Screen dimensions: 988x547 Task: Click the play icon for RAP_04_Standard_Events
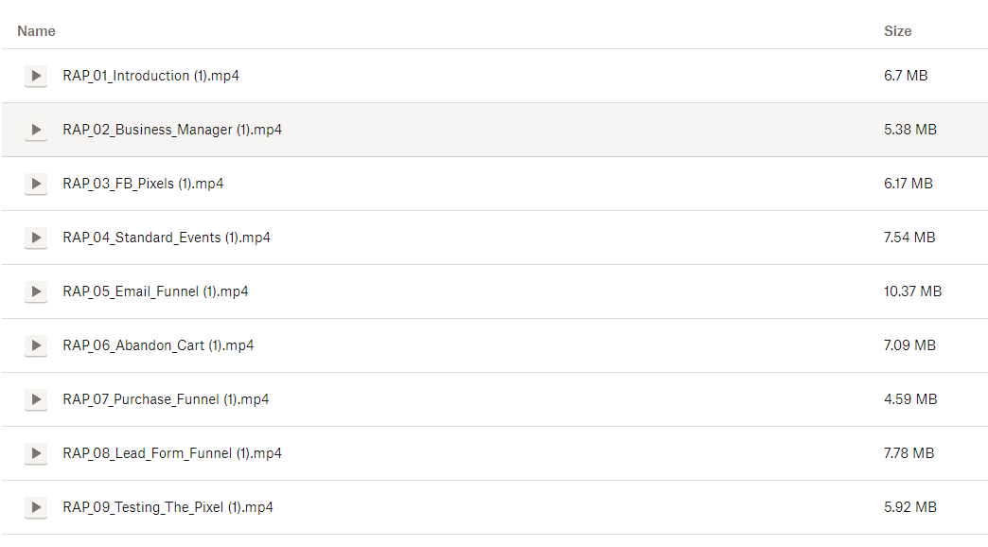pos(36,238)
